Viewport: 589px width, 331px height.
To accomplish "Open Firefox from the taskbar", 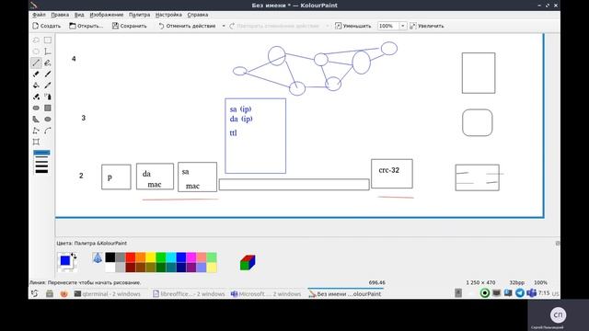I will (64, 294).
